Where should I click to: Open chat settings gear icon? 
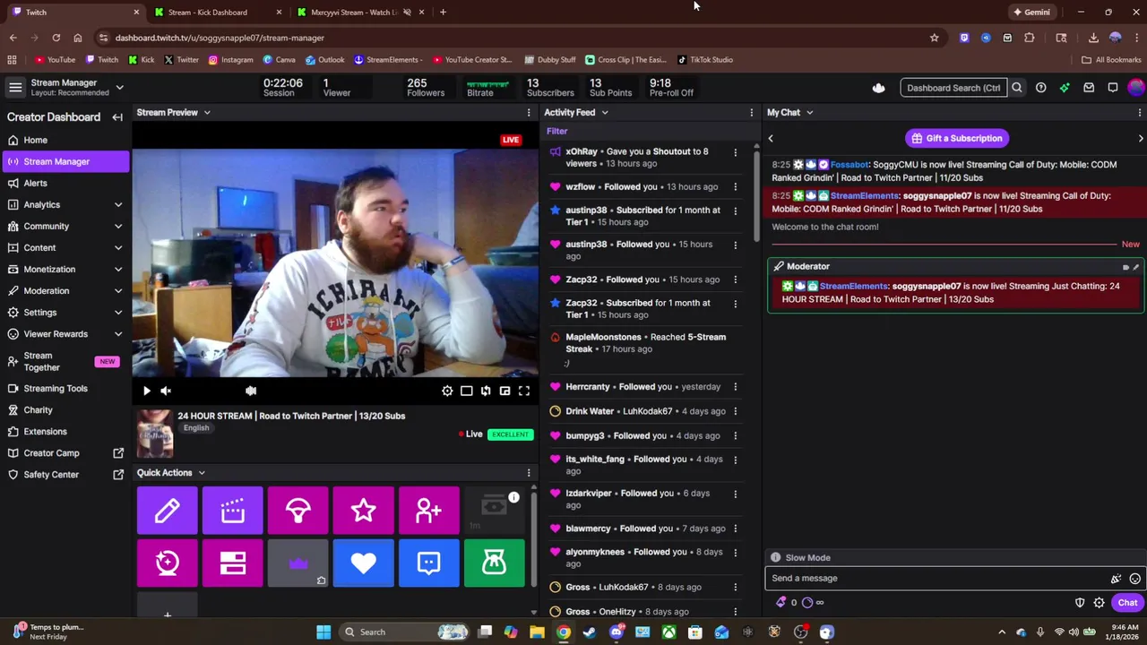pos(1099,603)
